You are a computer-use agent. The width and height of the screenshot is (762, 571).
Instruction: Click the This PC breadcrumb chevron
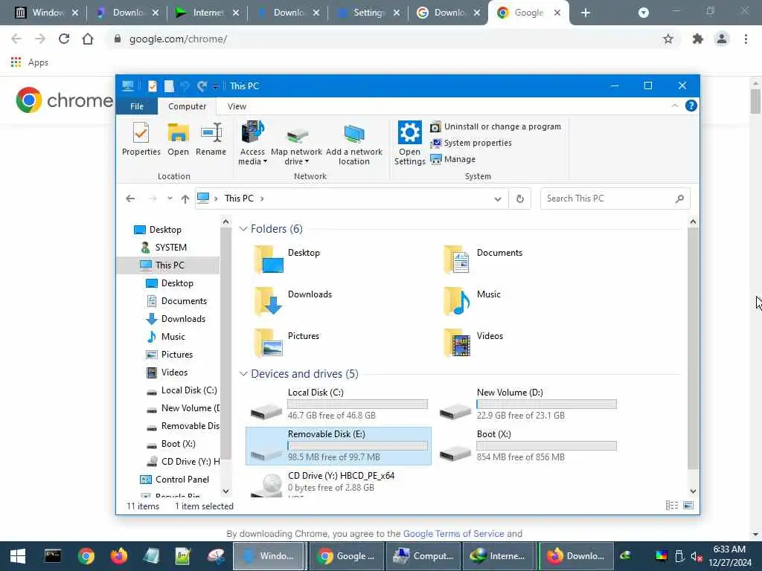(x=262, y=199)
